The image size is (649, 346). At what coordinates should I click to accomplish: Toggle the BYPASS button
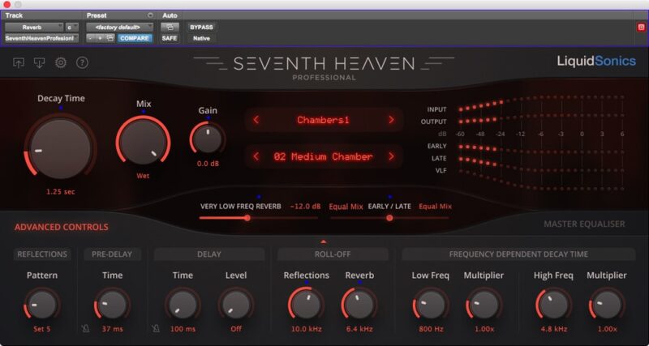coord(201,28)
